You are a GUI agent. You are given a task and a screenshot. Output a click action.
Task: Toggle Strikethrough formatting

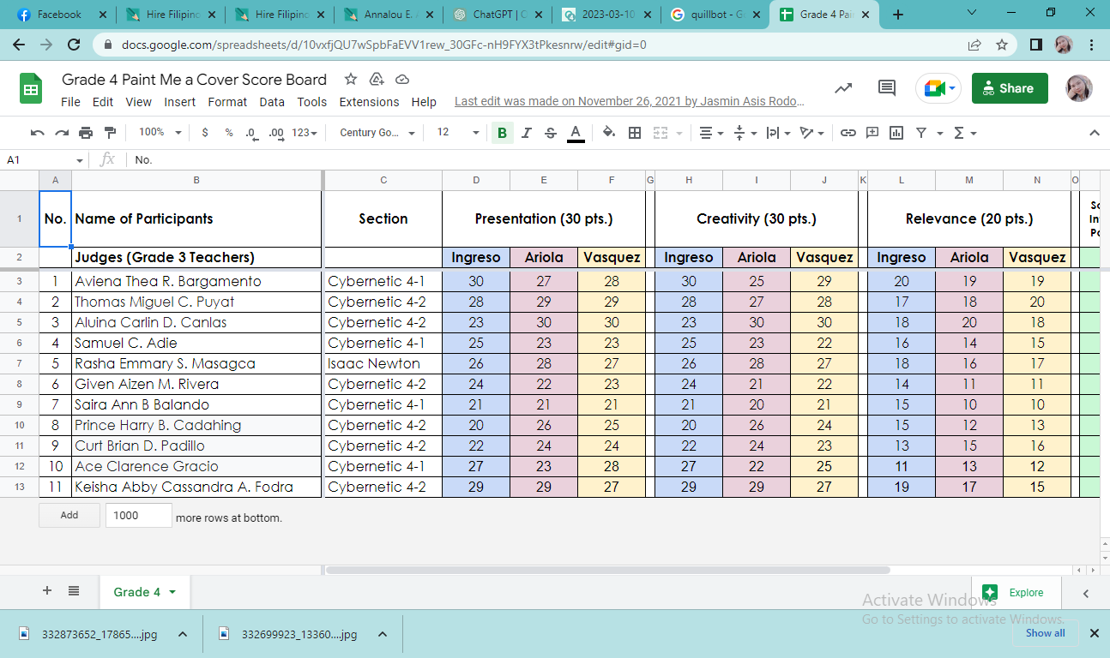pyautogui.click(x=551, y=133)
